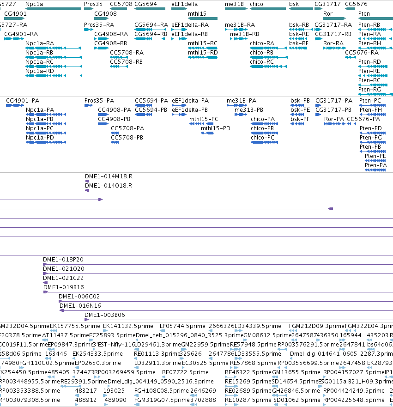Click protein Ror-PA

(334, 119)
